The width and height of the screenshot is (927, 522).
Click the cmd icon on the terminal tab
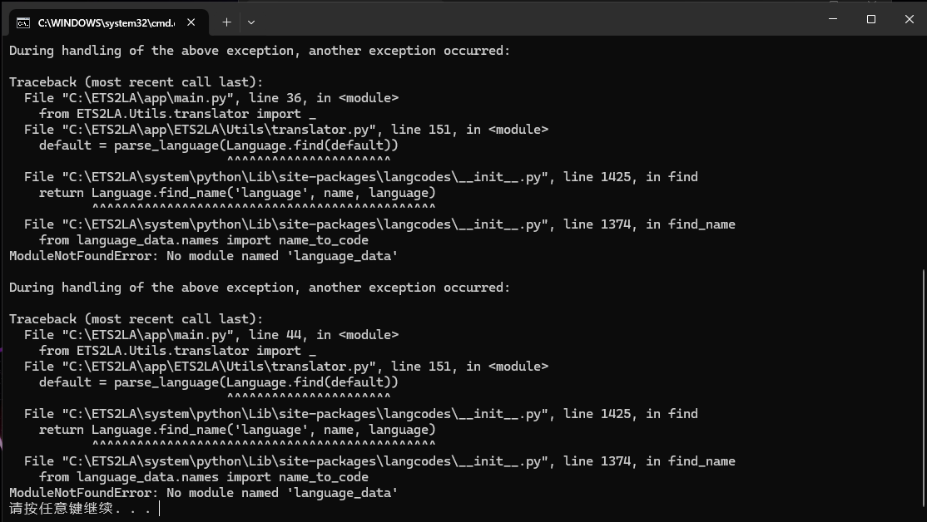point(23,22)
